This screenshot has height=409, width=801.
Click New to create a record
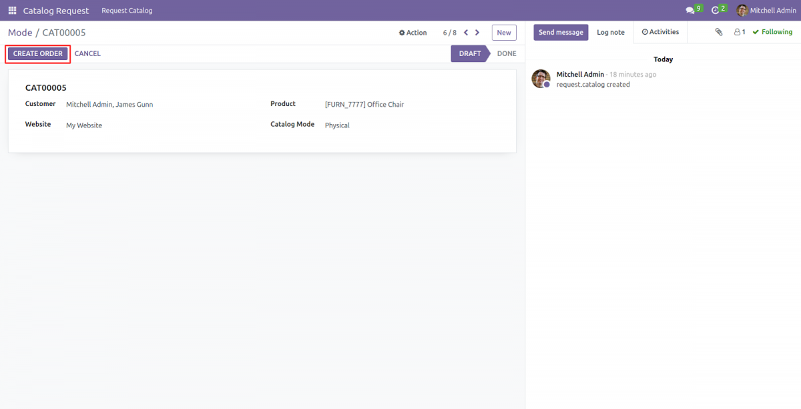pyautogui.click(x=504, y=32)
